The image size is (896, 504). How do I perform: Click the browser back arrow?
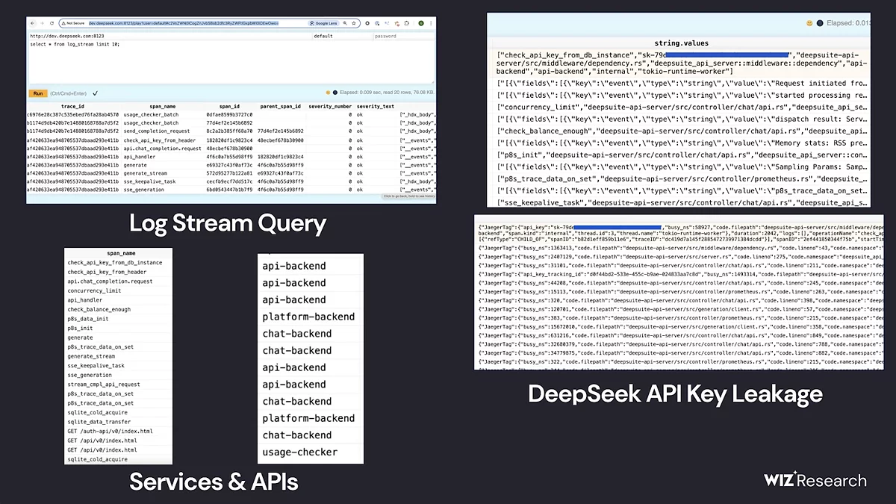click(32, 24)
